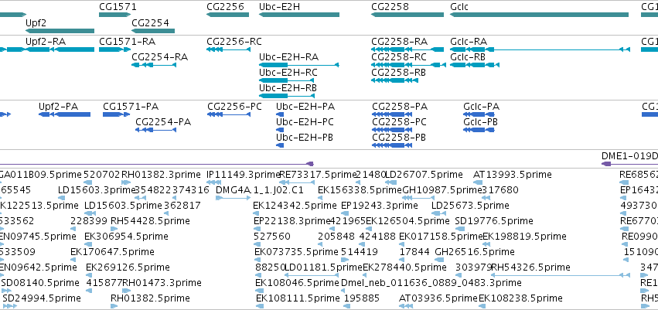Click EST LD15603.3prime
This screenshot has height=310, width=658.
pos(97,190)
